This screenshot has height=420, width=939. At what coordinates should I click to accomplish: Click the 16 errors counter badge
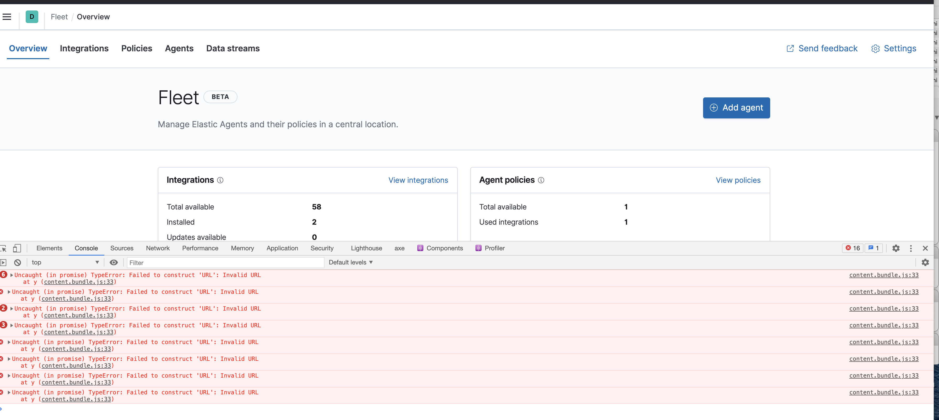(x=852, y=248)
